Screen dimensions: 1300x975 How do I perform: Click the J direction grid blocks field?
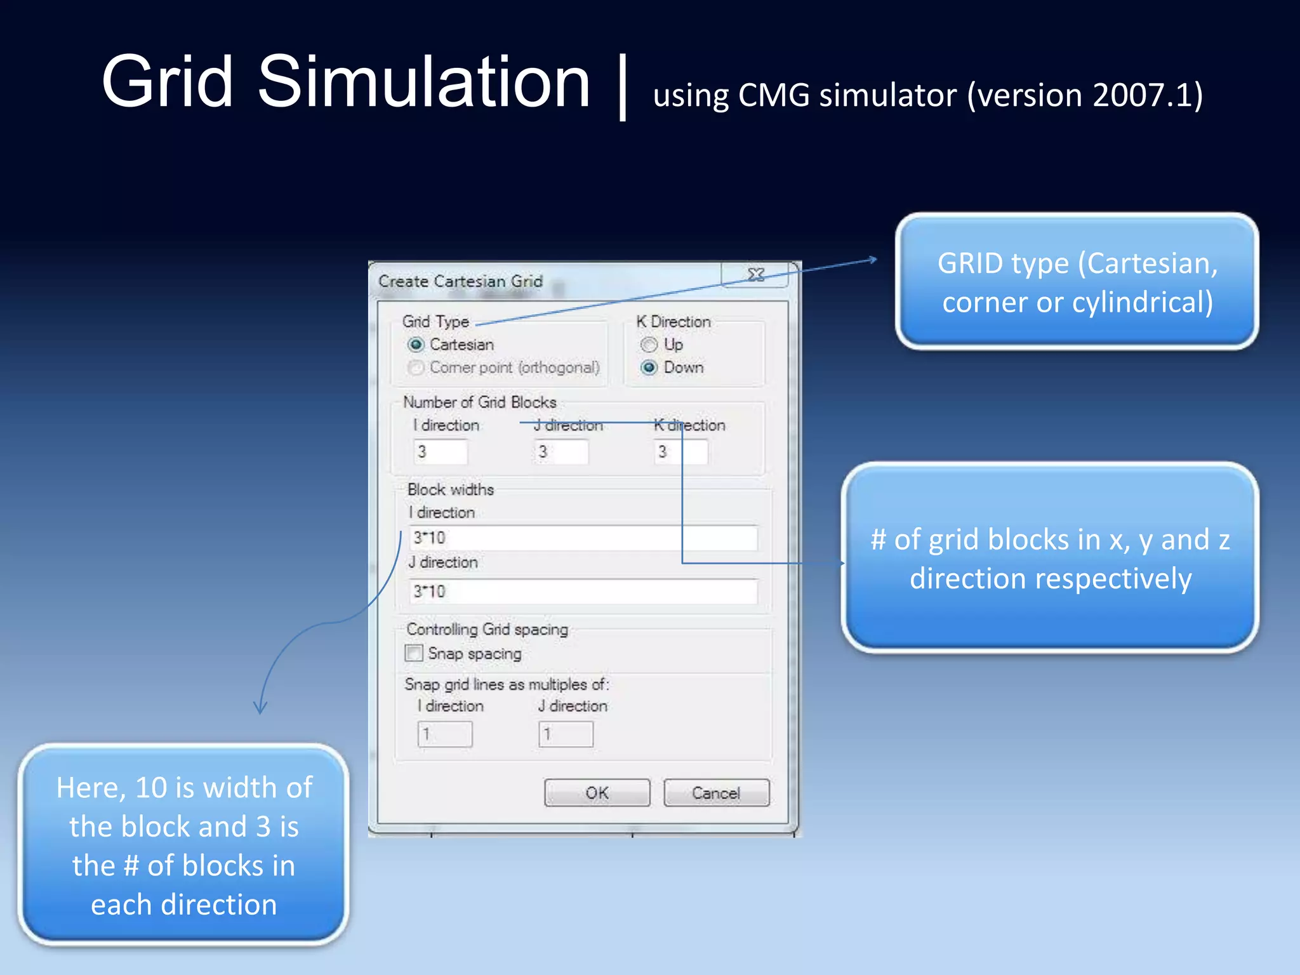tap(561, 452)
